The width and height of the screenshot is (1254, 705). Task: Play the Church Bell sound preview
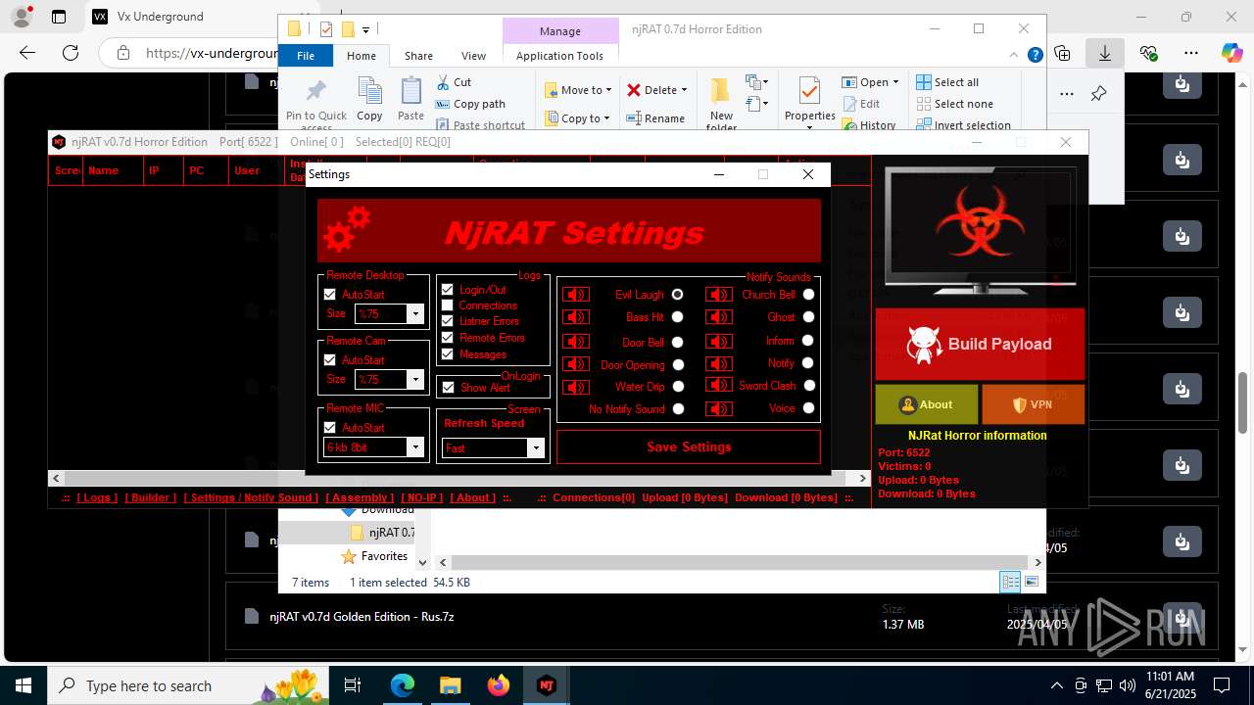click(719, 294)
